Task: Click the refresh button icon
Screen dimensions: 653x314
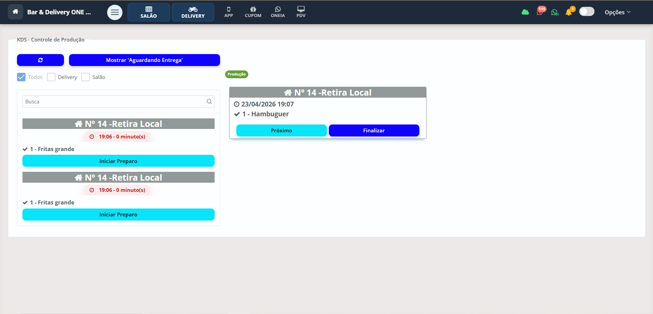Action: pyautogui.click(x=40, y=60)
